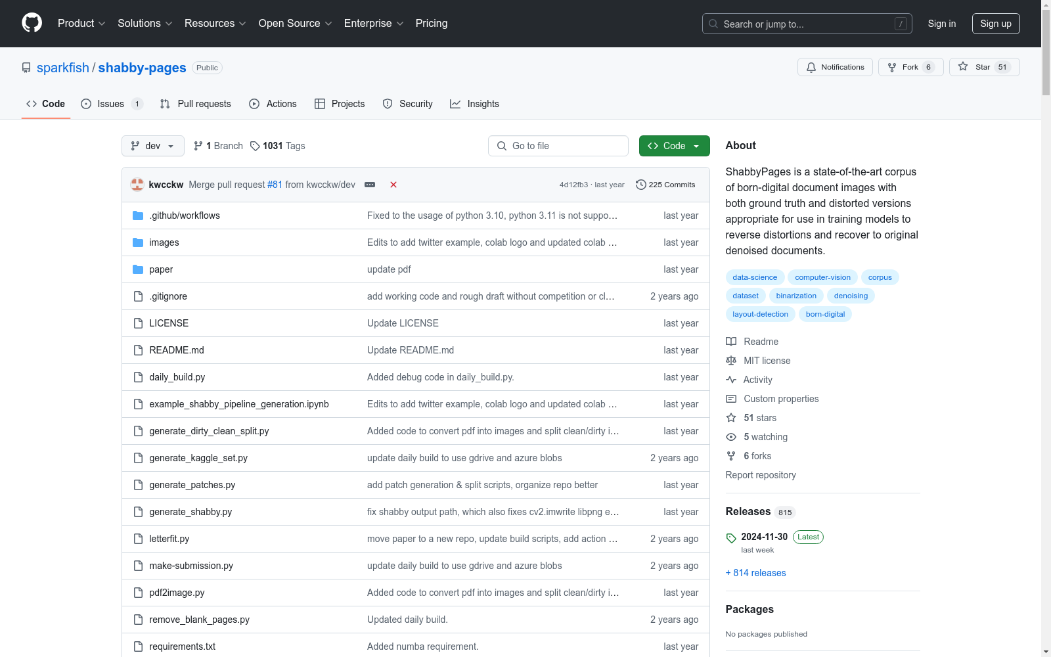
Task: Click the kwcckw avatar icon
Action: (137, 185)
